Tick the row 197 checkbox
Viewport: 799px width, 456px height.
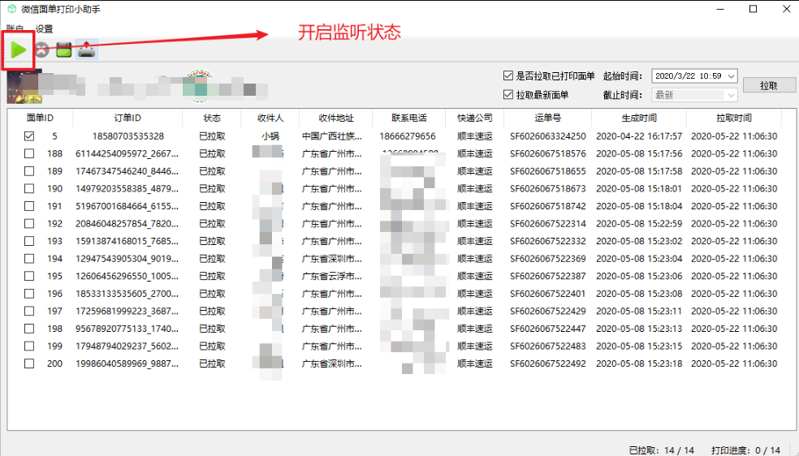point(29,311)
